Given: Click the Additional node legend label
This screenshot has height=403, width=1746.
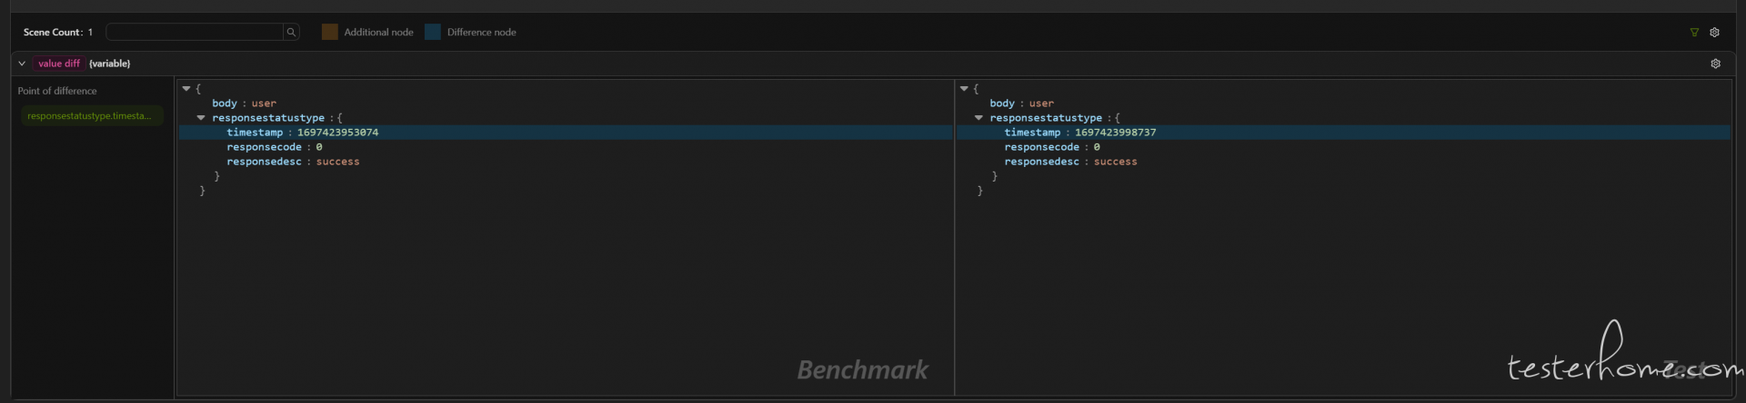Looking at the screenshot, I should (x=378, y=32).
